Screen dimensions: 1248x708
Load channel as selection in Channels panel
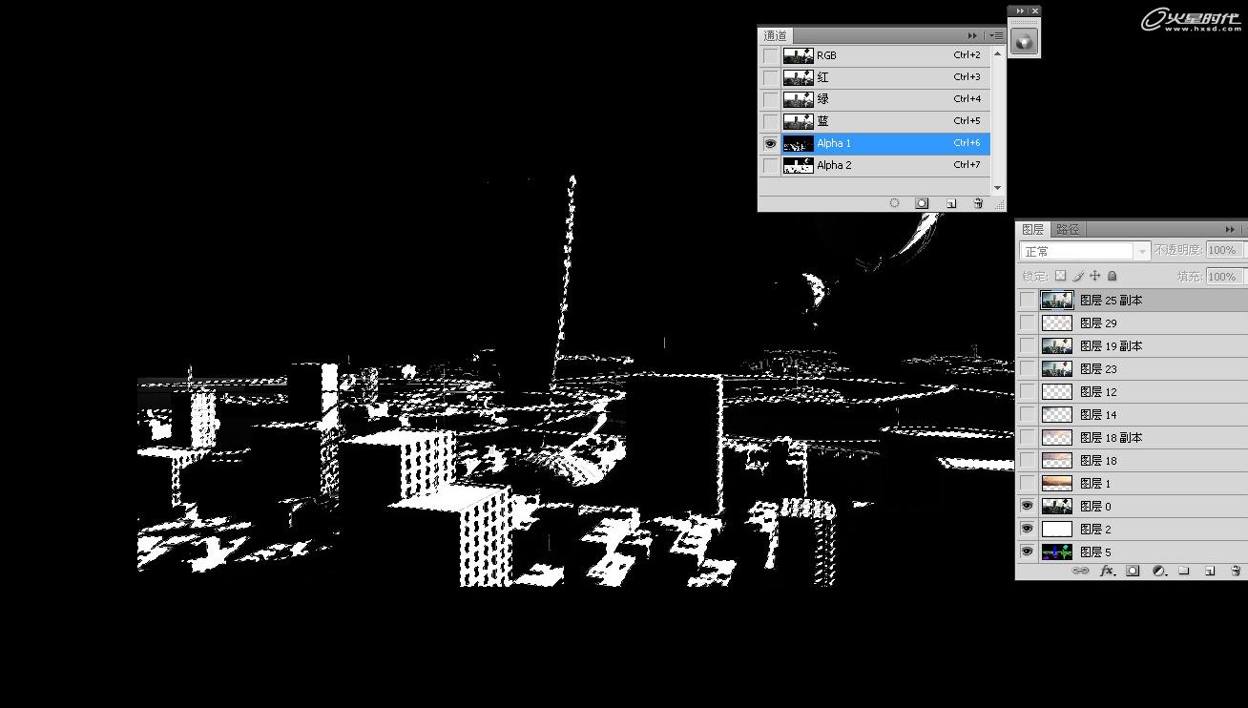894,202
